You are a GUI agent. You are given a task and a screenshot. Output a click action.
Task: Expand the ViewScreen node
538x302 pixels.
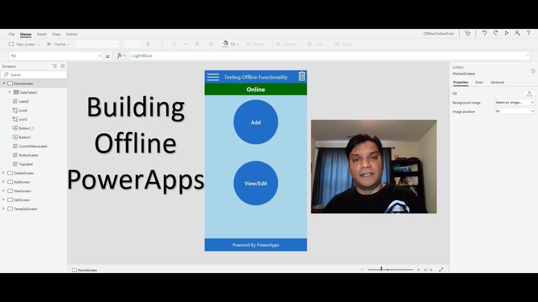[4, 191]
